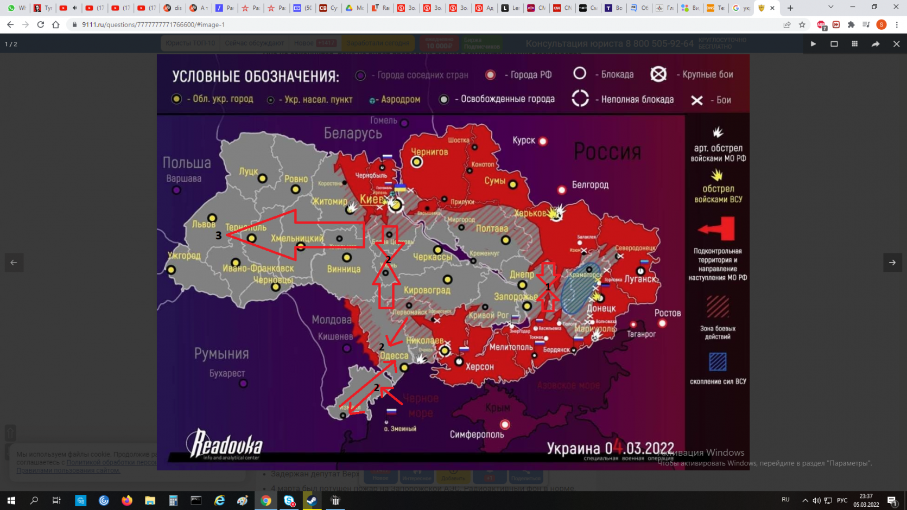Open the Steam app from the taskbar
Image resolution: width=907 pixels, height=510 pixels.
[312, 500]
